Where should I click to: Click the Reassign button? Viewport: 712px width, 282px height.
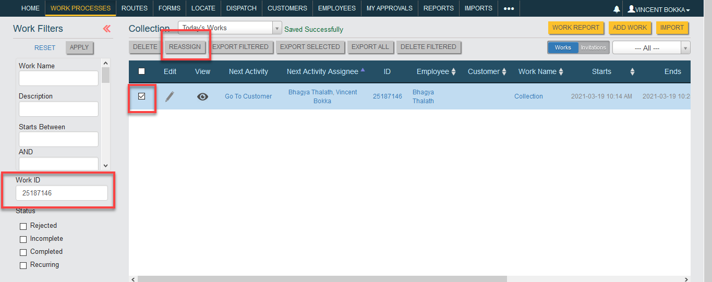click(x=185, y=47)
